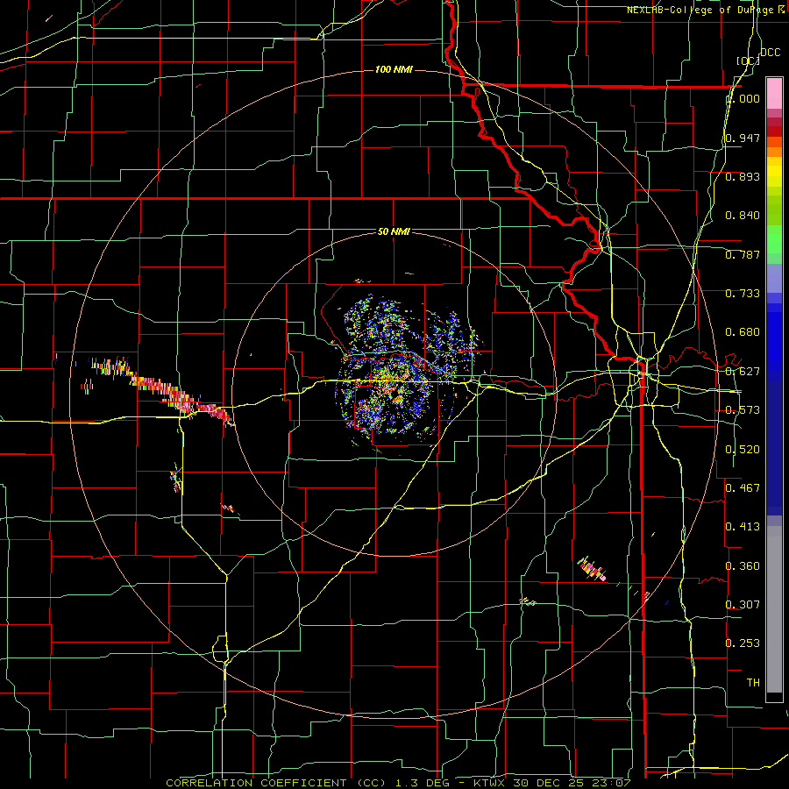Select the 0.893 legend value

click(743, 176)
